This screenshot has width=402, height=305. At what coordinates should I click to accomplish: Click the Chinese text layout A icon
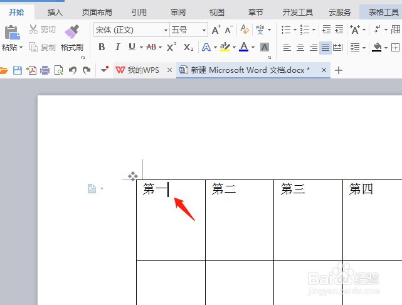click(x=355, y=29)
